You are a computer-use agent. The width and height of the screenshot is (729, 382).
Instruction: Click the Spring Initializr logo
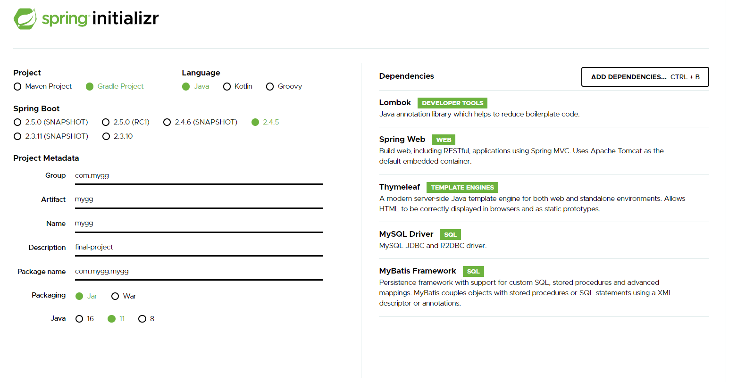click(86, 19)
